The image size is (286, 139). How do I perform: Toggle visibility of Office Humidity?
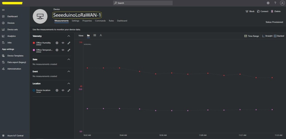tap(63, 43)
